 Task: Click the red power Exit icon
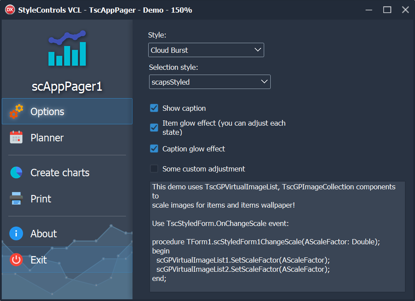16,260
